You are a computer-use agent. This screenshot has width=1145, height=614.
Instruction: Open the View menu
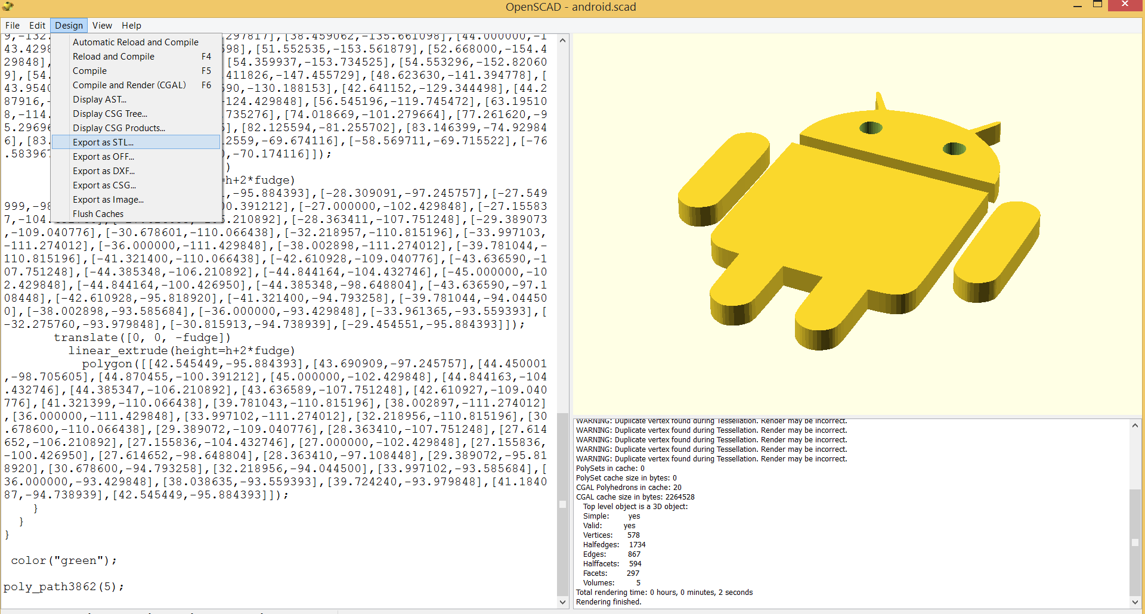pyautogui.click(x=101, y=25)
